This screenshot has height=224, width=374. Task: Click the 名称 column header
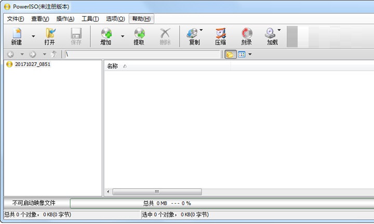[112, 66]
